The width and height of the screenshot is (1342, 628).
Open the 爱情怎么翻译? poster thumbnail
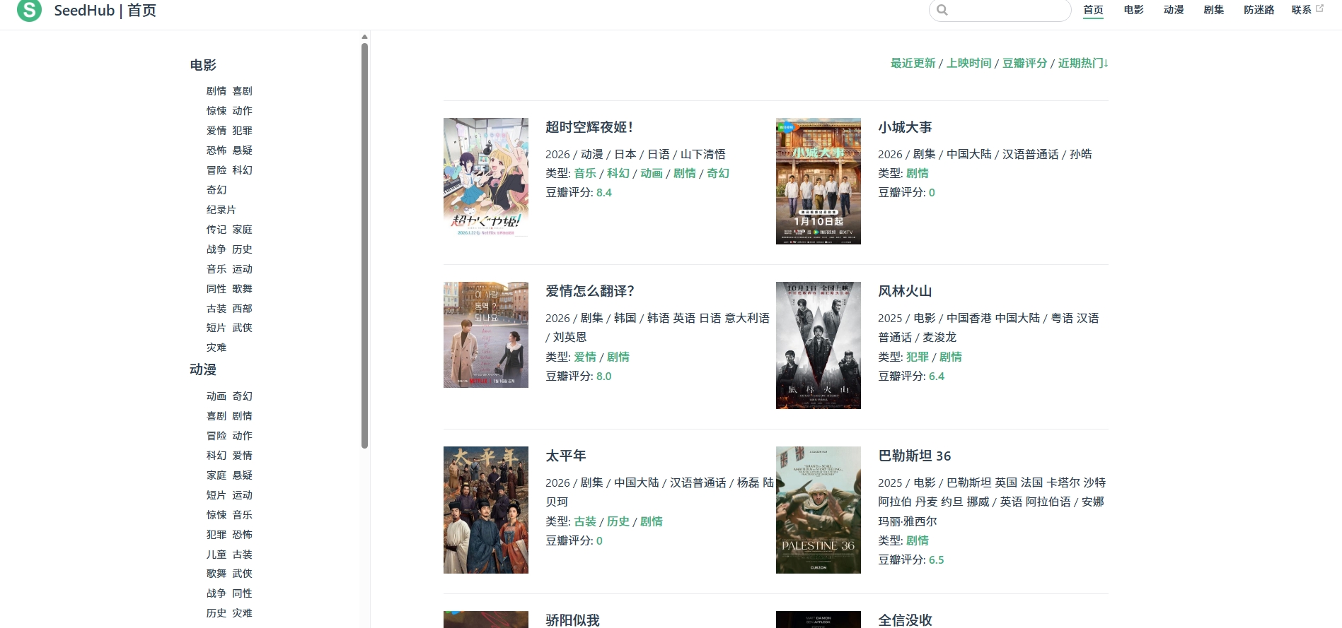click(x=486, y=335)
